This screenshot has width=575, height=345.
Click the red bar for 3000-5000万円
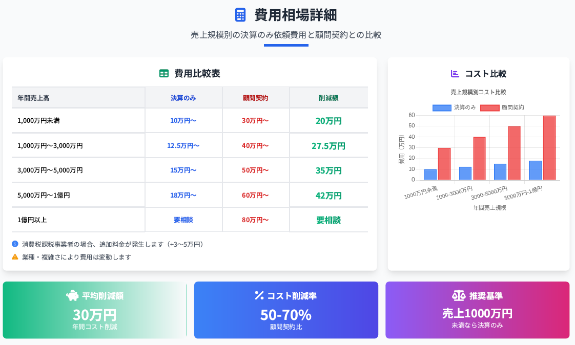[x=514, y=153]
